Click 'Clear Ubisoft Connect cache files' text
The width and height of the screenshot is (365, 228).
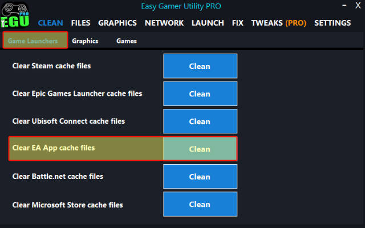(68, 121)
